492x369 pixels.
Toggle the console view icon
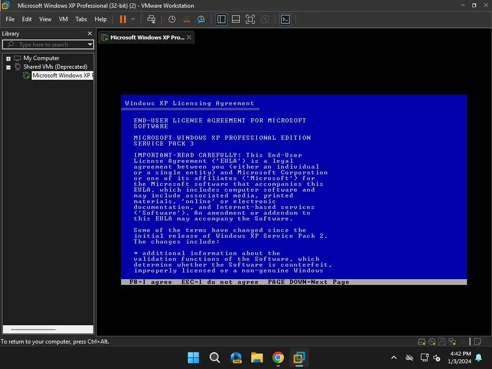coord(285,19)
